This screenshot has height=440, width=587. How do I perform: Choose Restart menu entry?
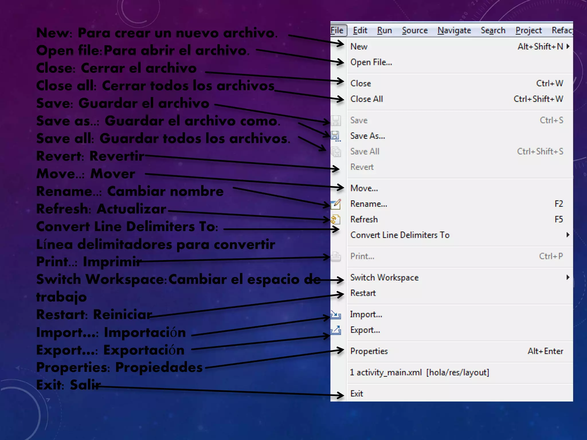(x=460, y=293)
